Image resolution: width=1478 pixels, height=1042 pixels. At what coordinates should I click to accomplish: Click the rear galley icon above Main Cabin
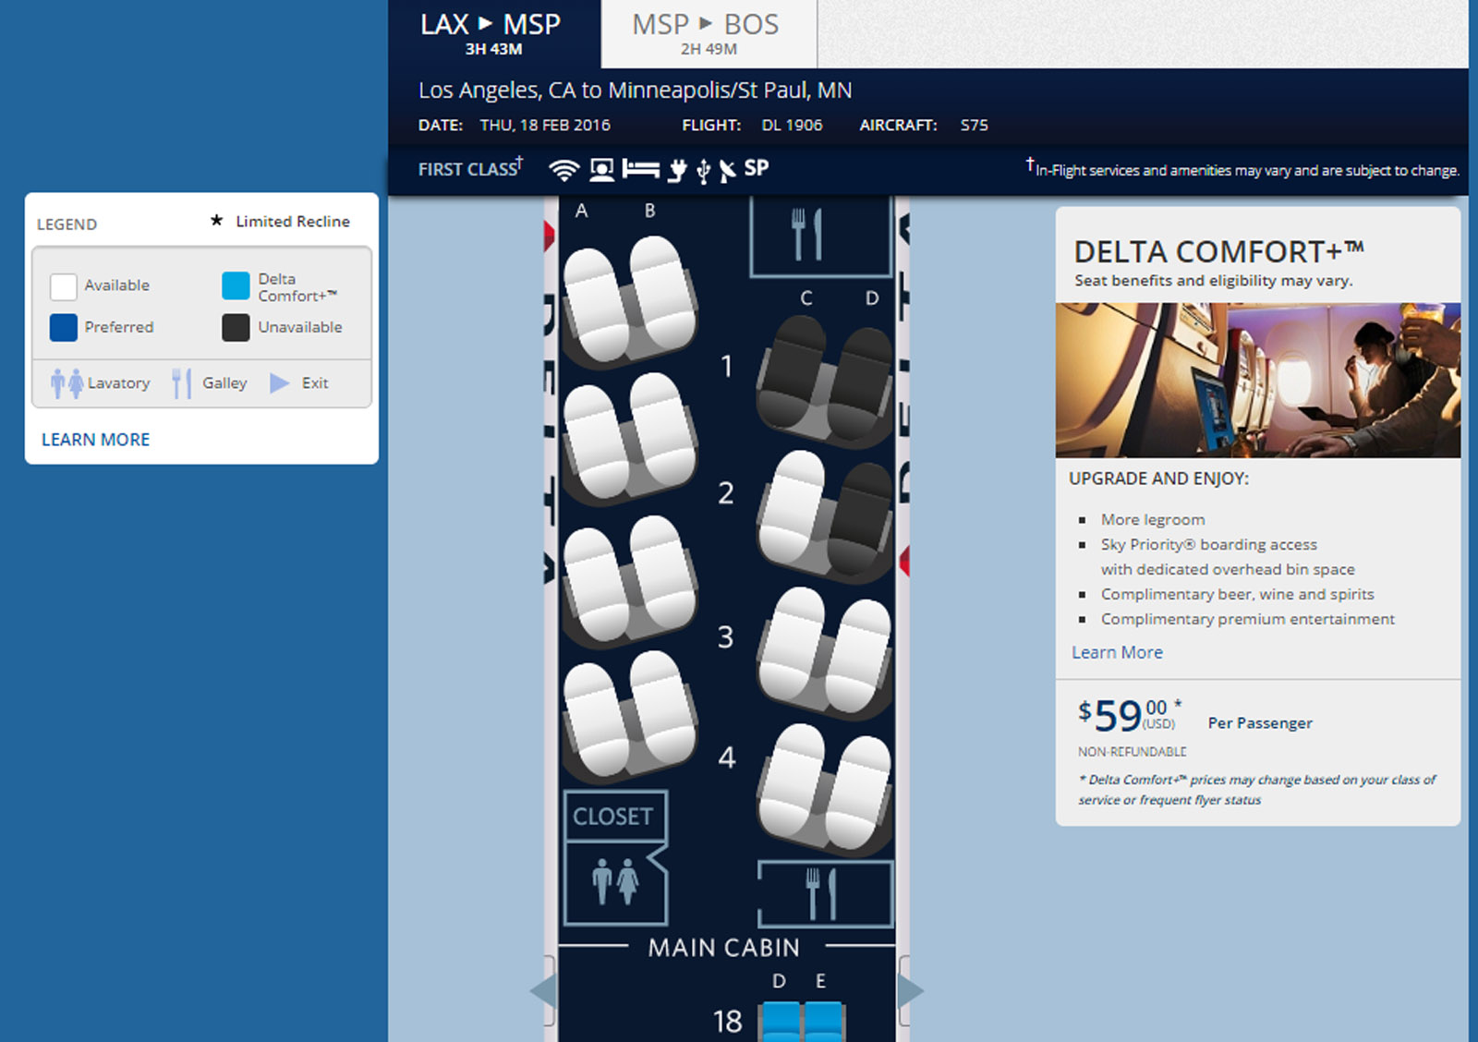tap(821, 892)
